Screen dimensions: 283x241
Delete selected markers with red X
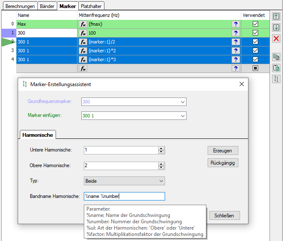click(x=276, y=38)
